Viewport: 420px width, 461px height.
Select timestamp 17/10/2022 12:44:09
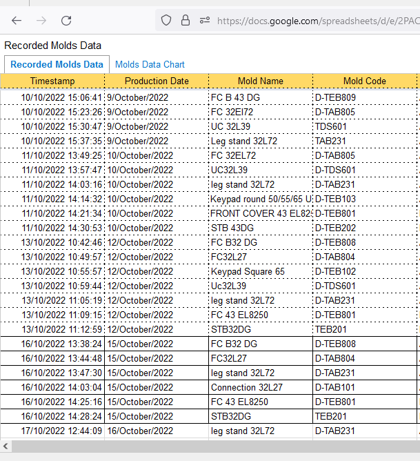click(x=52, y=431)
